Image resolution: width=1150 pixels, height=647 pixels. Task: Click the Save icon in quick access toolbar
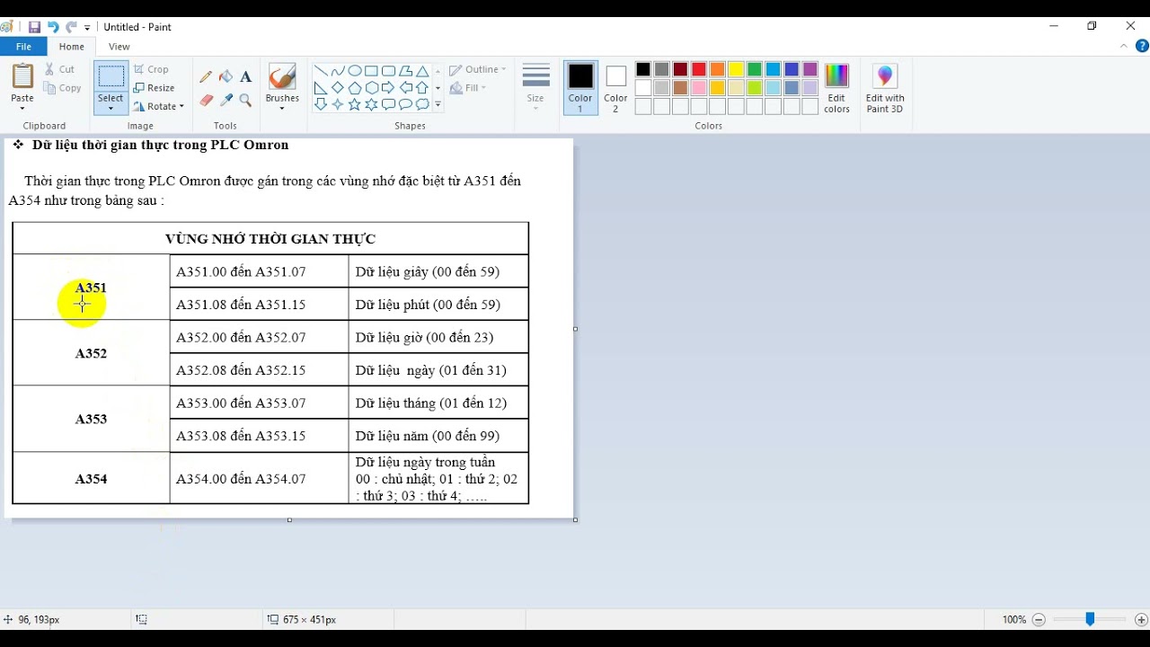[x=34, y=27]
